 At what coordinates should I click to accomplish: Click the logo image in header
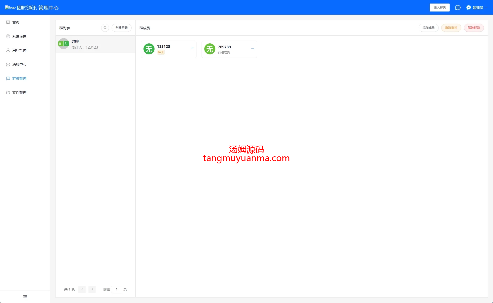[10, 8]
